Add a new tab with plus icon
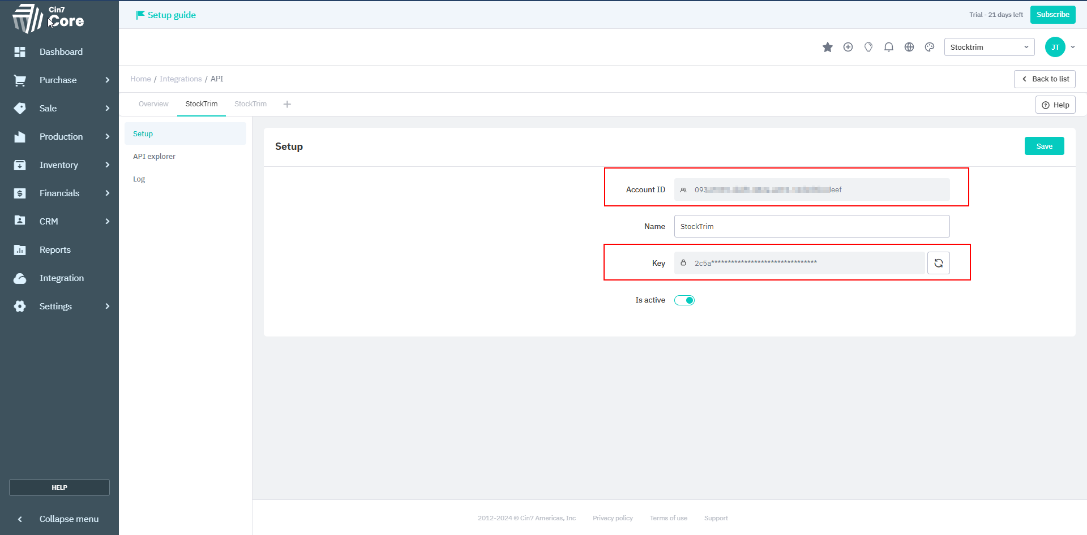 pyautogui.click(x=287, y=104)
